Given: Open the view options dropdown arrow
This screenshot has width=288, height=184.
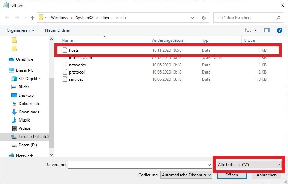Looking at the screenshot, I should tap(255, 30).
